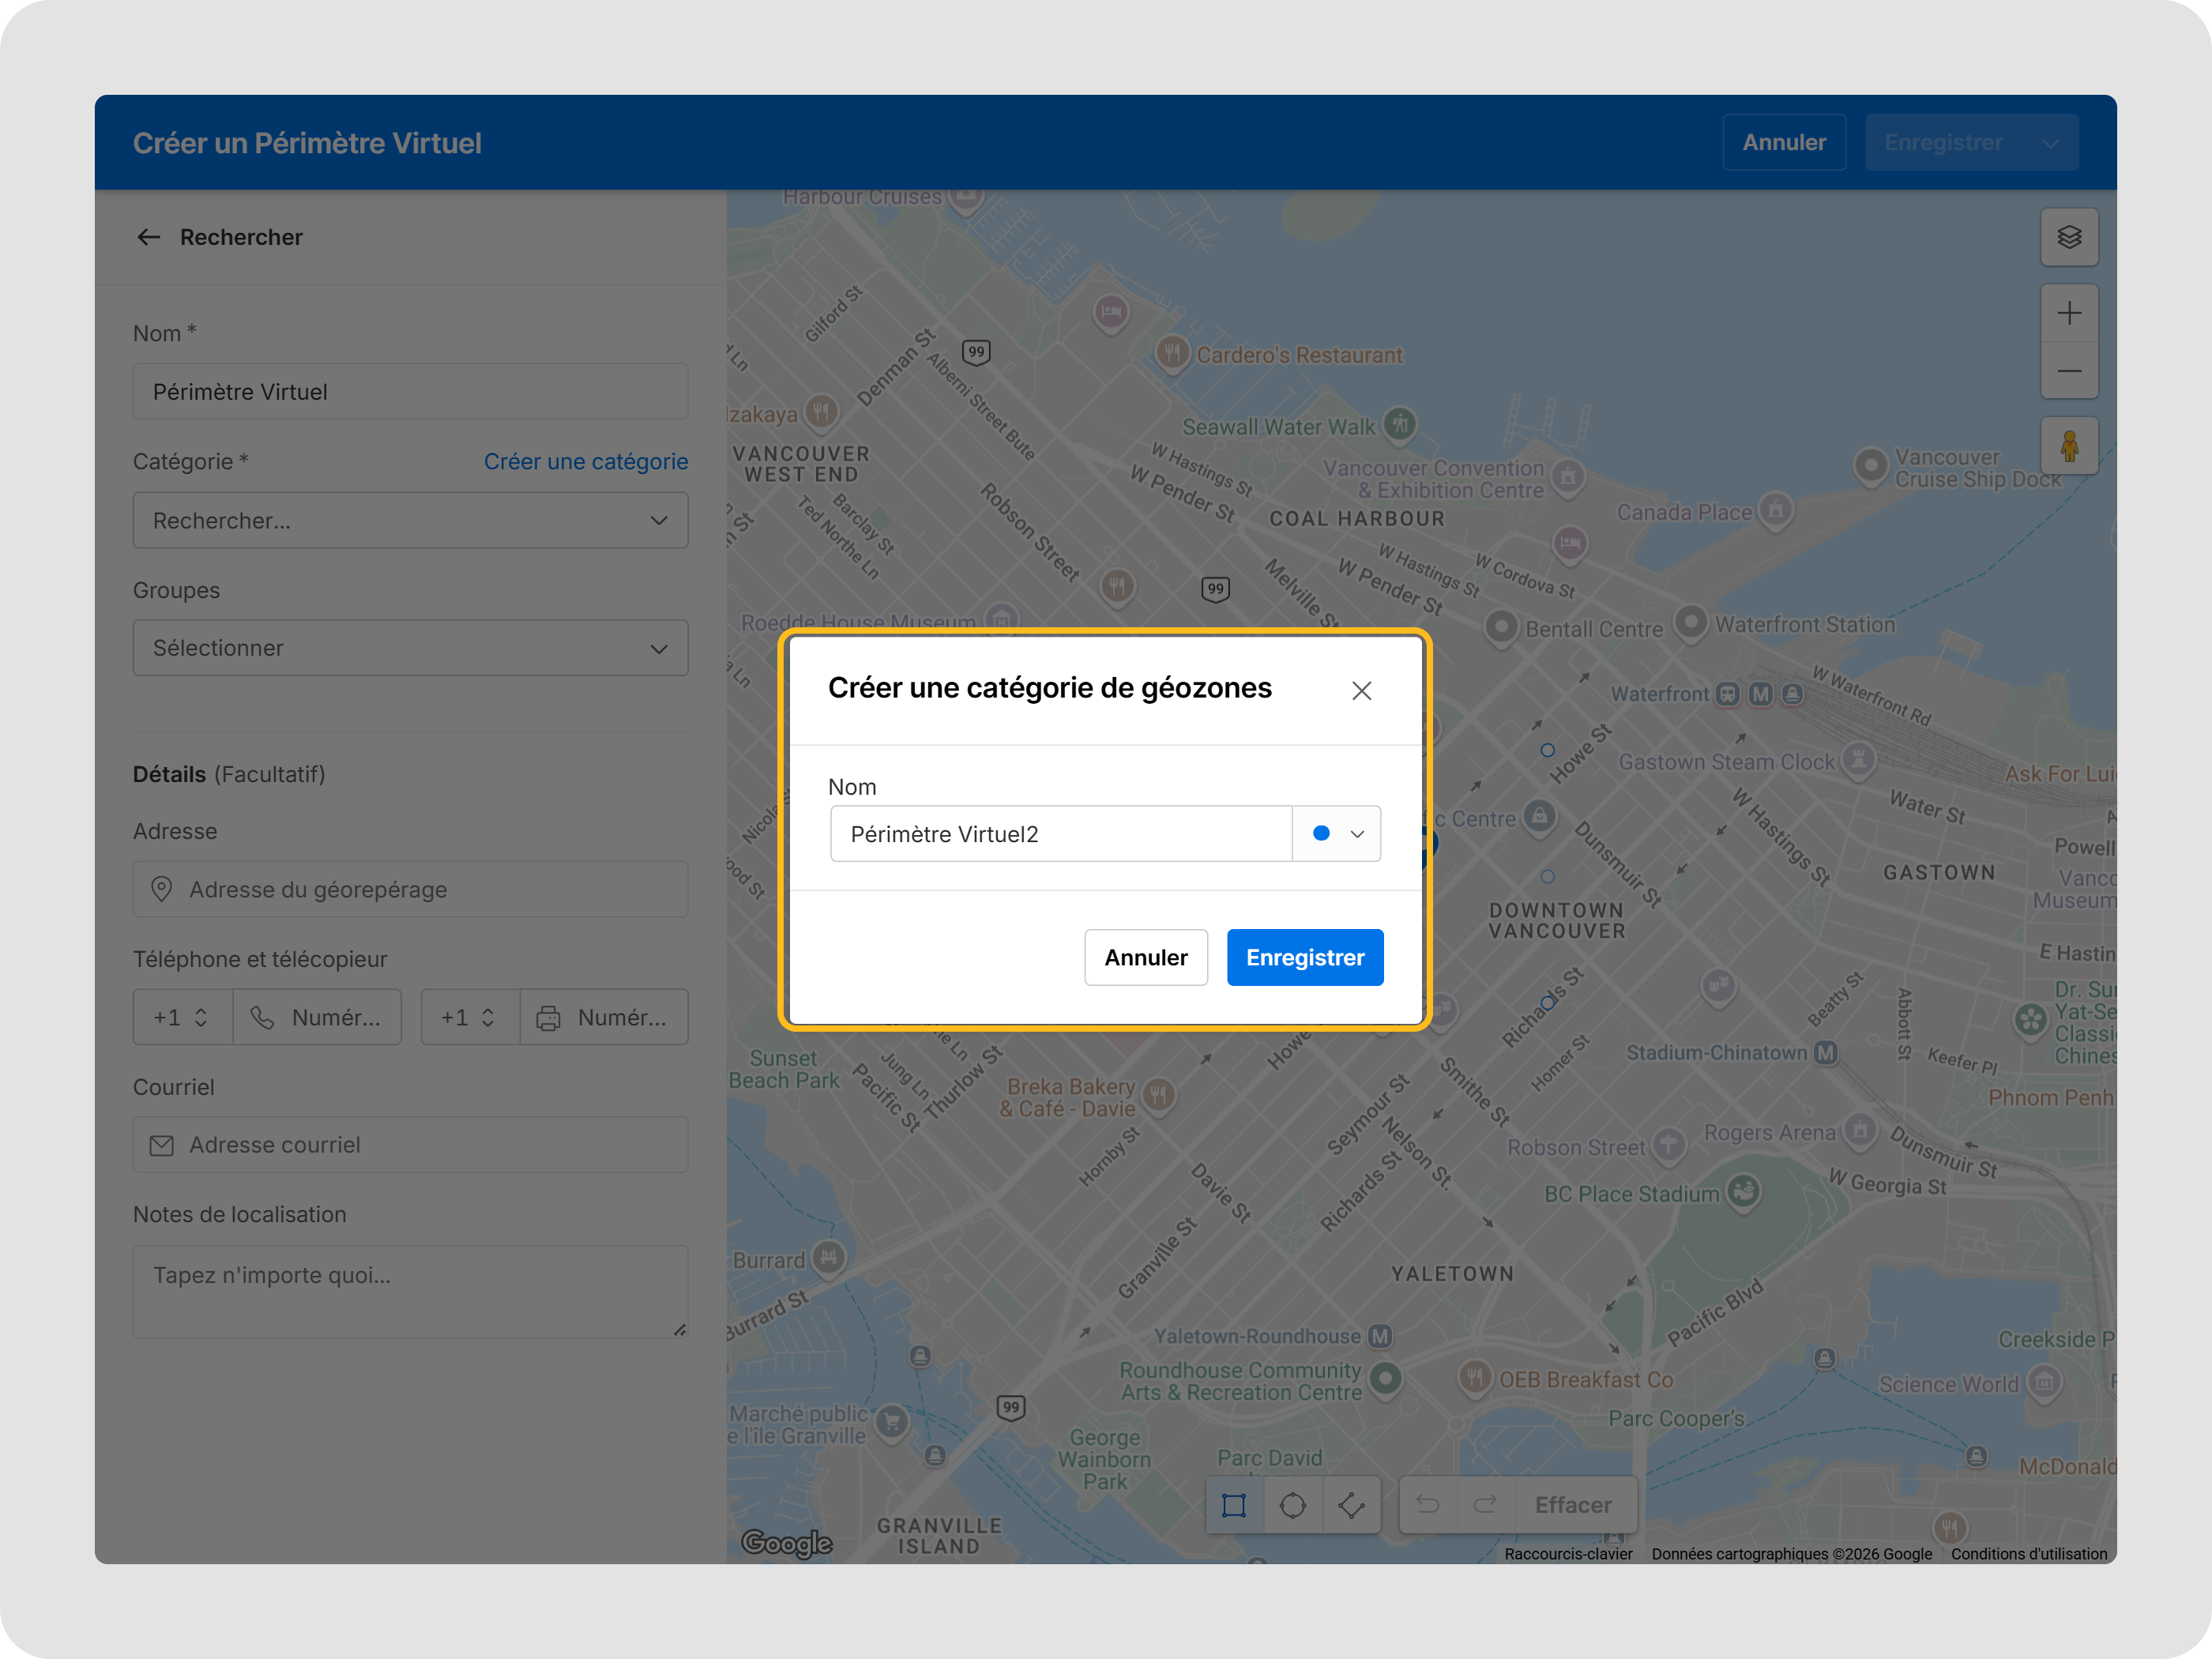The width and height of the screenshot is (2212, 1659).
Task: Select the circle drawing tool
Action: pyautogui.click(x=1292, y=1505)
